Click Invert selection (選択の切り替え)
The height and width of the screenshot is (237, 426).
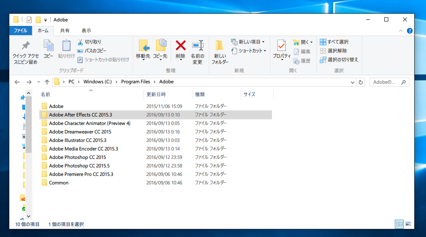point(339,60)
